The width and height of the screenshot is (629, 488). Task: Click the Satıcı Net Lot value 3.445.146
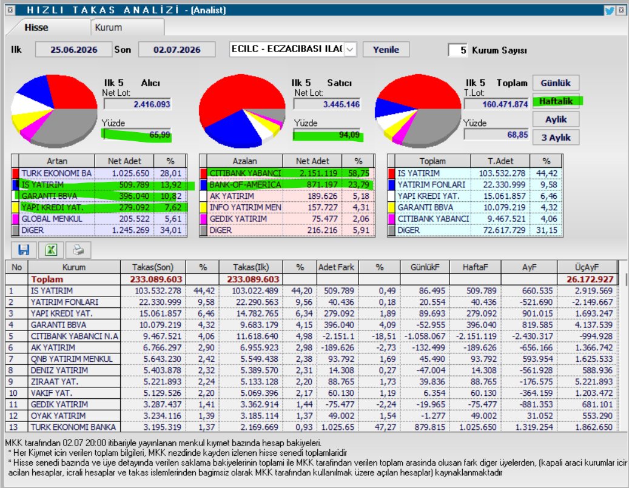pos(327,104)
